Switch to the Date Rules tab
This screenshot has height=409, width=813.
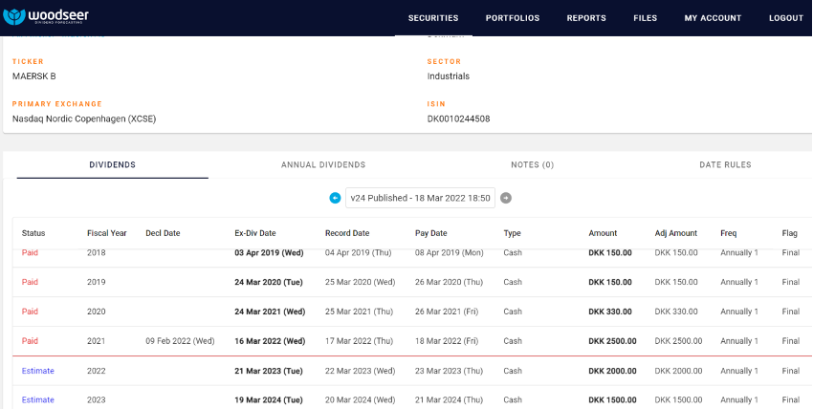pyautogui.click(x=725, y=164)
